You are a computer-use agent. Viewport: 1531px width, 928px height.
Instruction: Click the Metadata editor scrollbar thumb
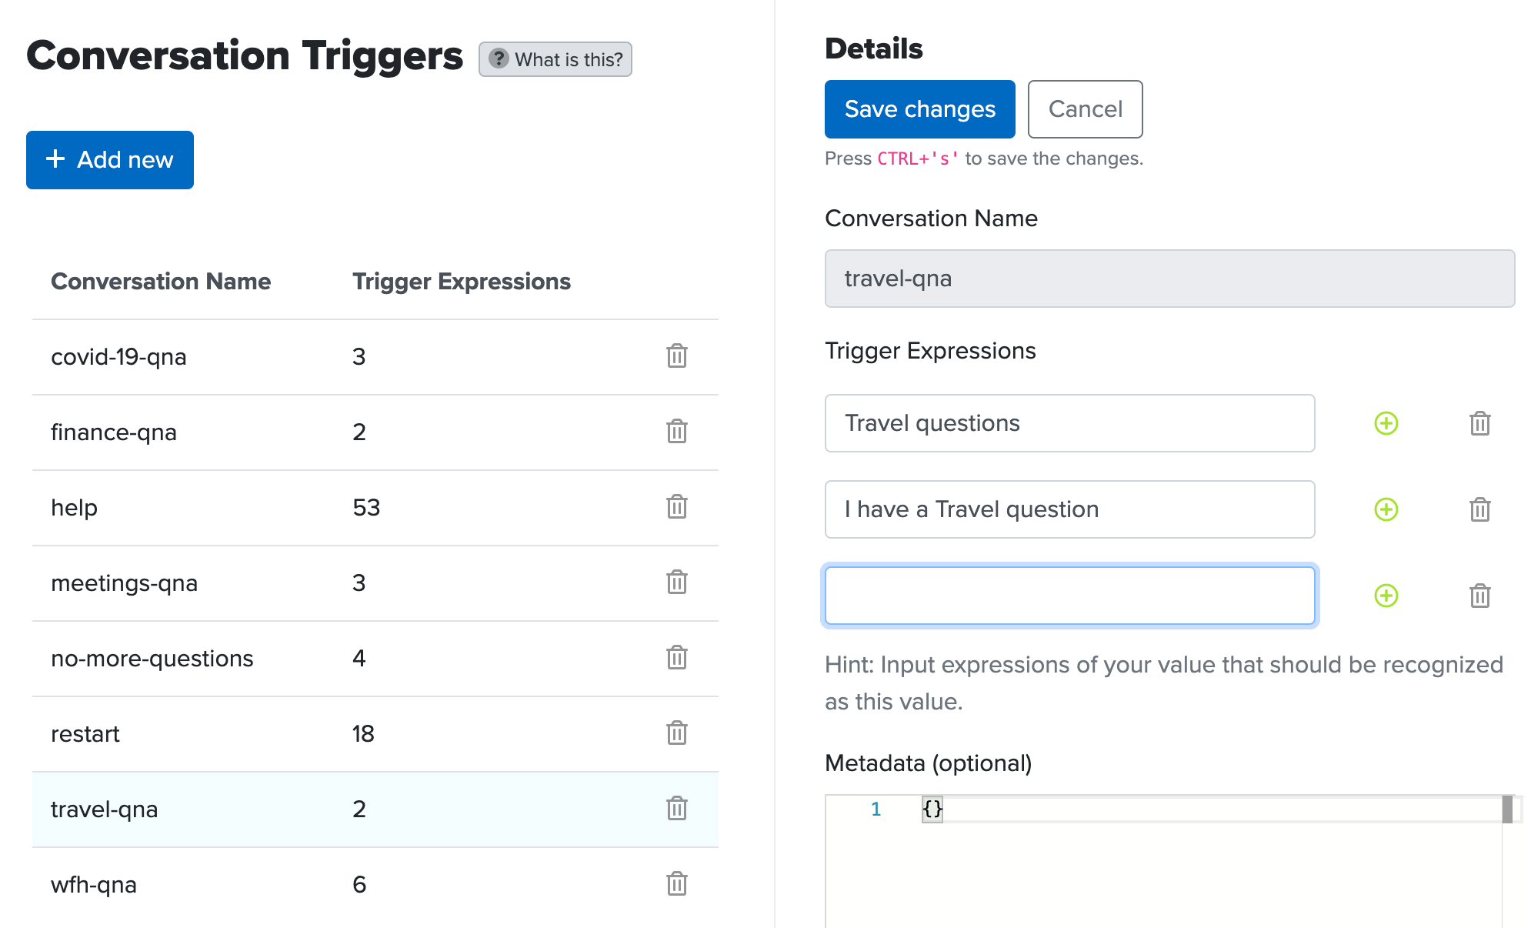1507,809
